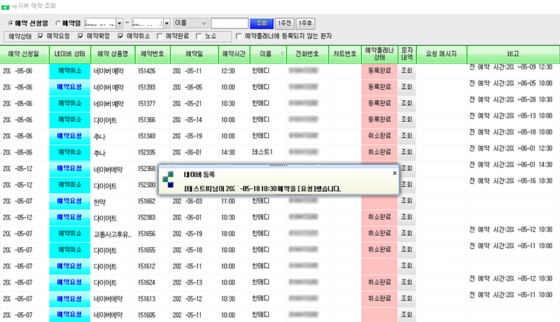Click the 테스트1 name cell

tap(268, 152)
